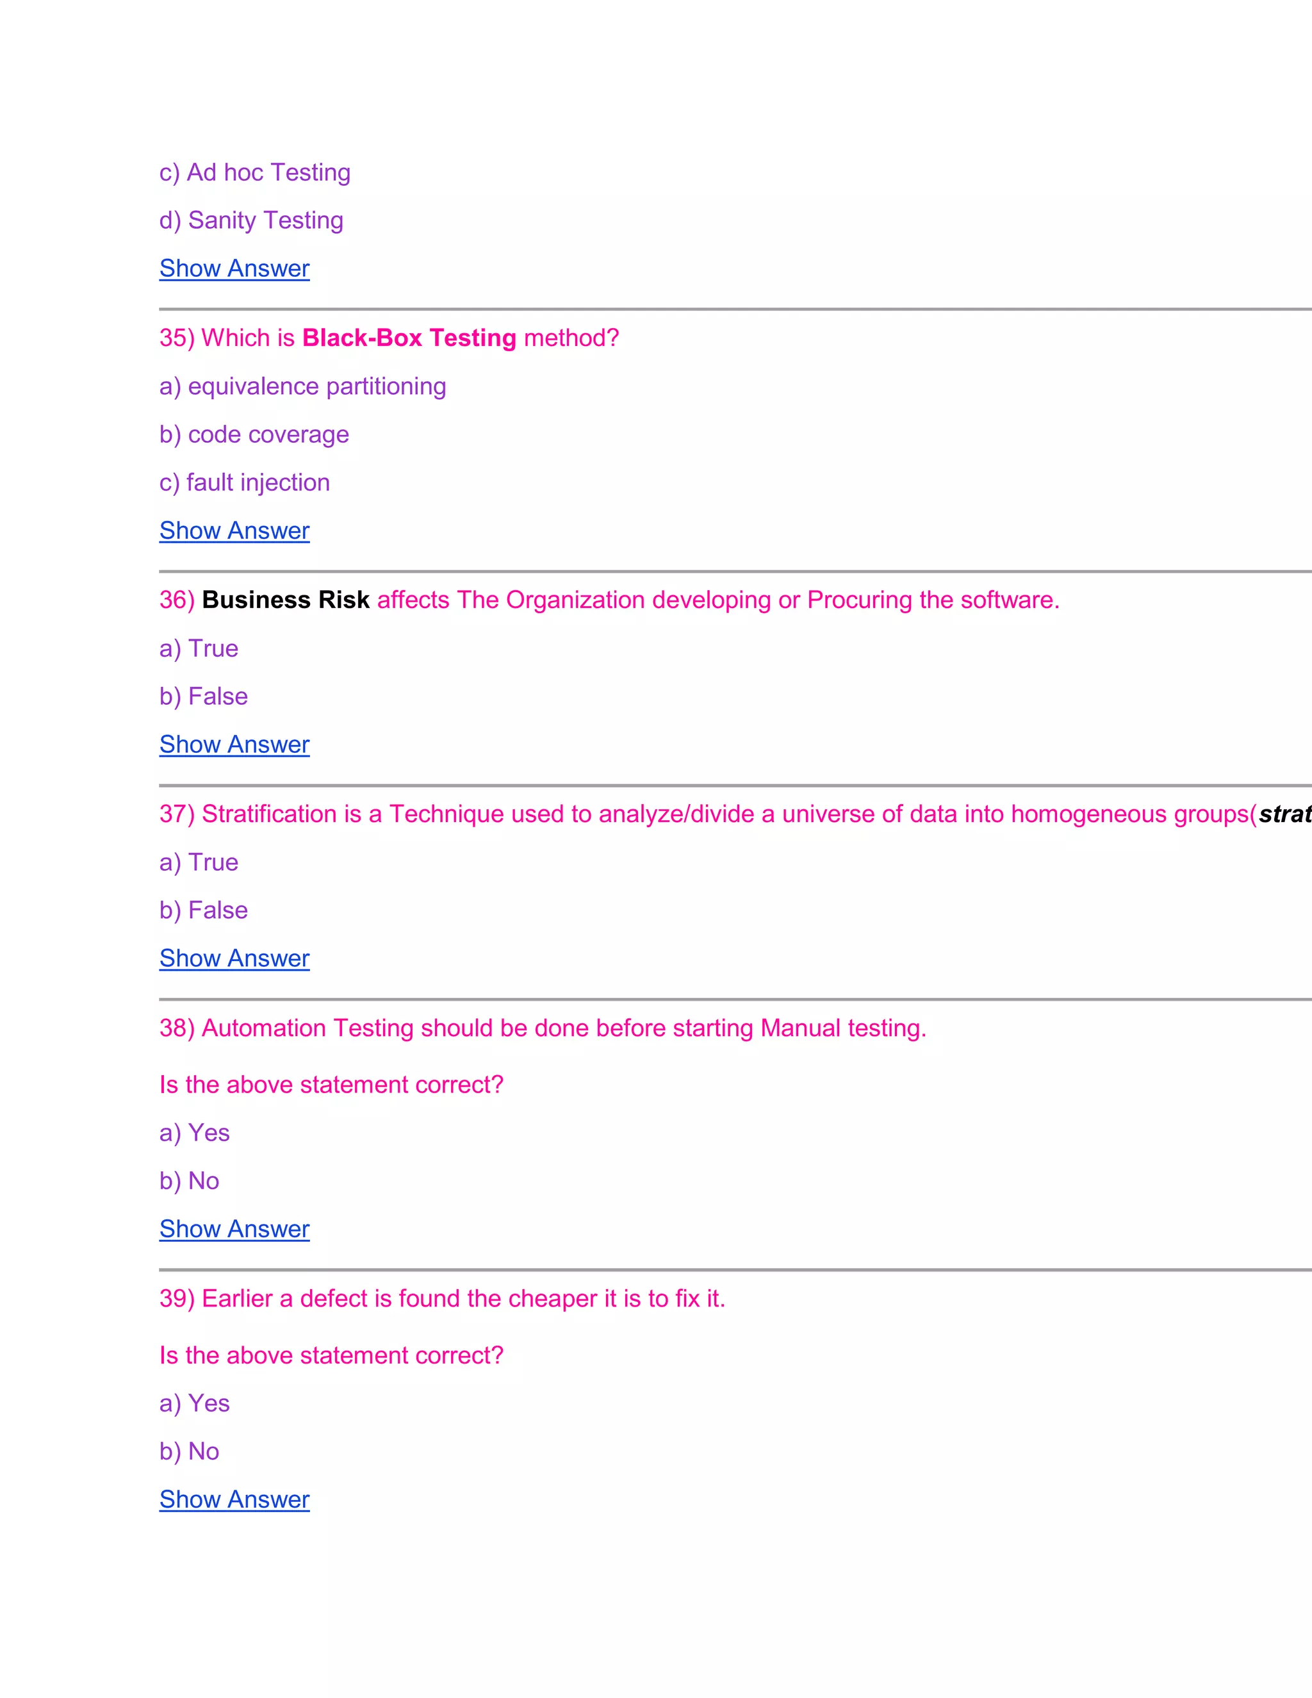The height and width of the screenshot is (1698, 1312).
Task: Select 'a) Yes' under question 38
Action: coord(194,1133)
